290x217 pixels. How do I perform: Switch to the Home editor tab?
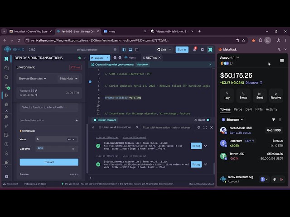tap(130, 58)
